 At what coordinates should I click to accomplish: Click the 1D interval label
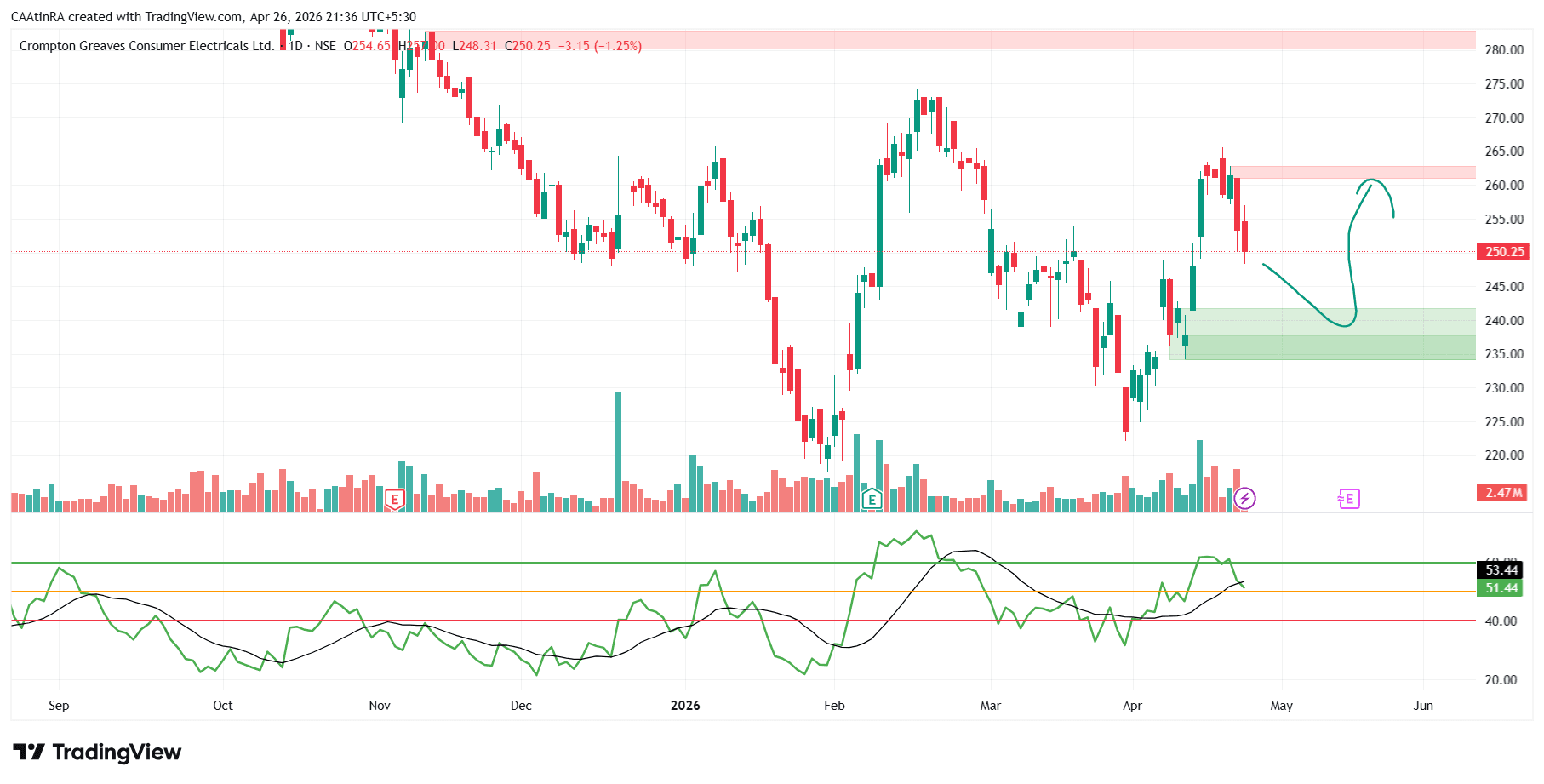295,46
